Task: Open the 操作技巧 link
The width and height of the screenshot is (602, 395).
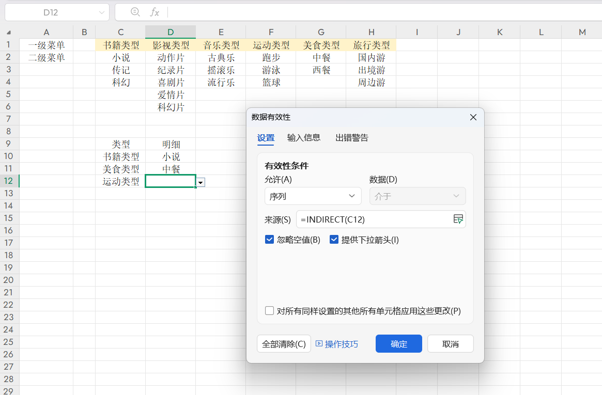Action: (342, 344)
